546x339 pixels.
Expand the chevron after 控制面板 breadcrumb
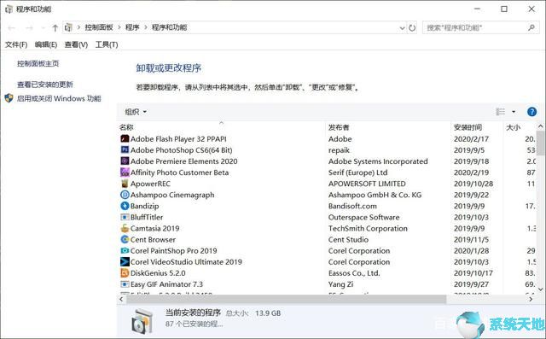tap(119, 27)
